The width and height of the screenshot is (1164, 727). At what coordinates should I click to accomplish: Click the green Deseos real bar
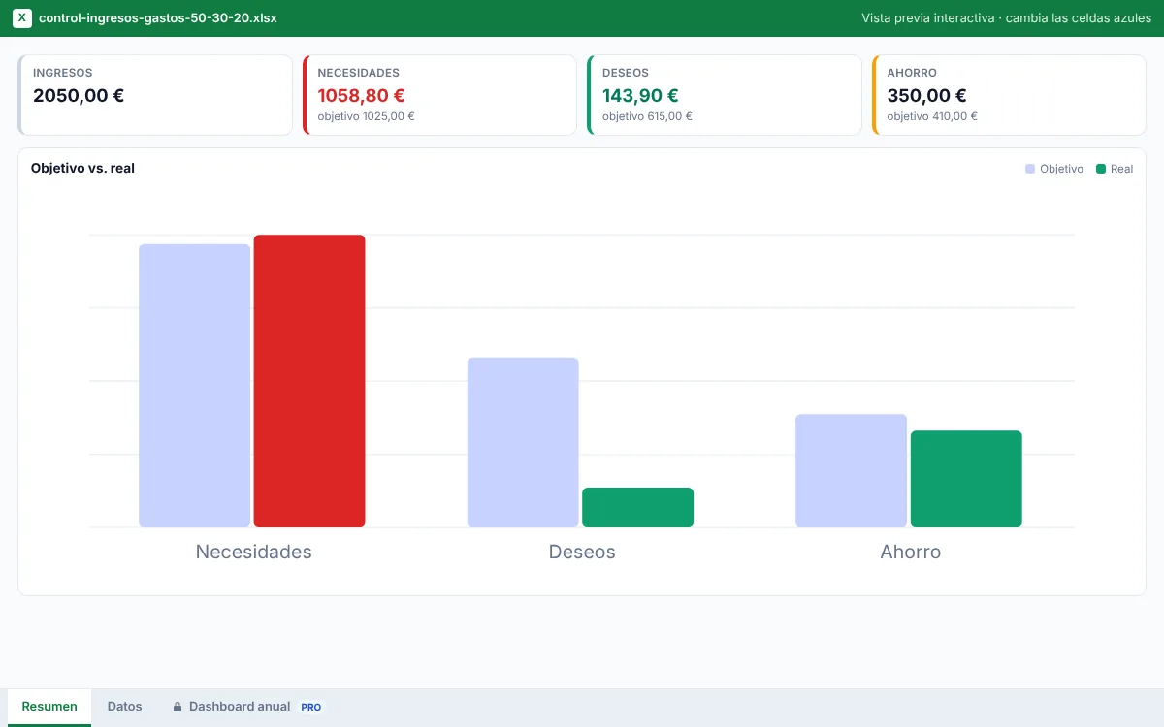coord(637,507)
